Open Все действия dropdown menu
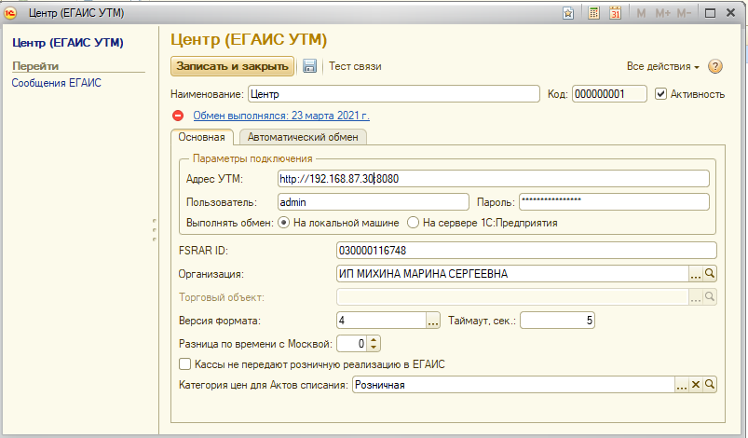Viewport: 748px width, 438px height. pyautogui.click(x=663, y=66)
